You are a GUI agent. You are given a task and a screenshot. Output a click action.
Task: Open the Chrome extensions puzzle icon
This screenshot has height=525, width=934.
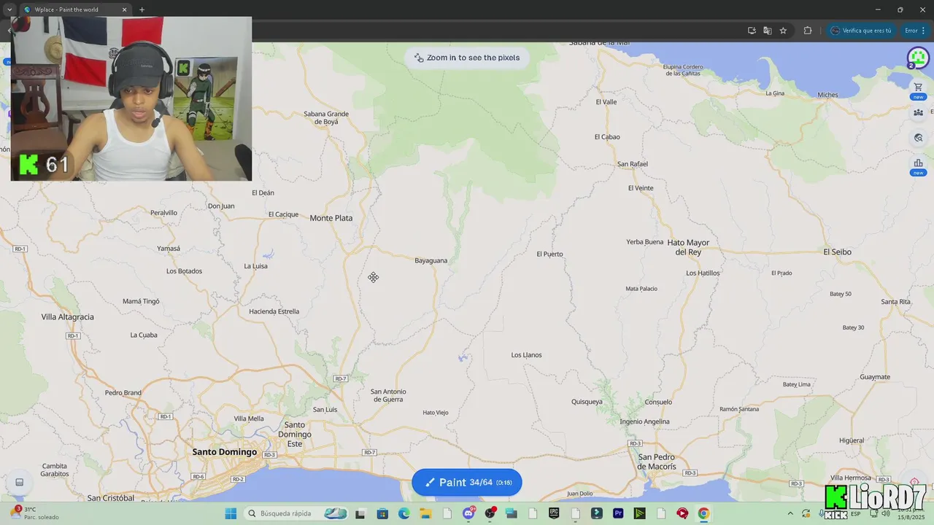[x=808, y=31]
